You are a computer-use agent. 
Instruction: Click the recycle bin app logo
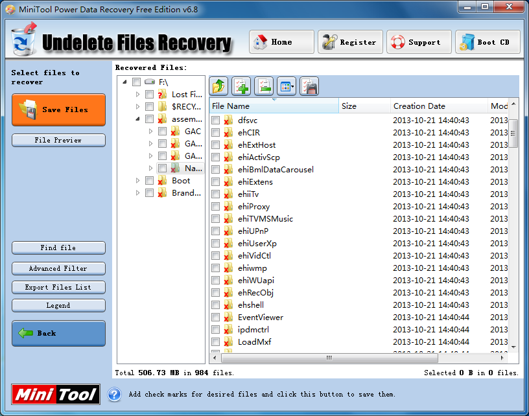click(x=23, y=40)
